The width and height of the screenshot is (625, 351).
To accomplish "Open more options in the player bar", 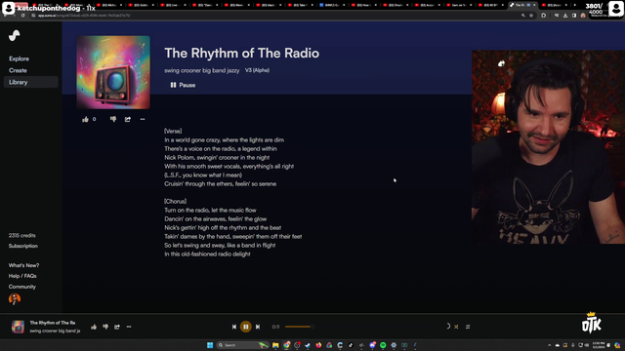I will pos(129,327).
